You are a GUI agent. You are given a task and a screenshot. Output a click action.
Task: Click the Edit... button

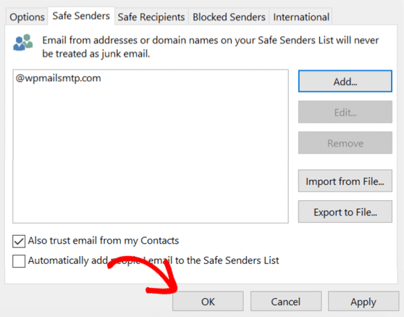click(345, 112)
